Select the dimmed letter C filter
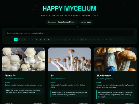 (x=28, y=40)
